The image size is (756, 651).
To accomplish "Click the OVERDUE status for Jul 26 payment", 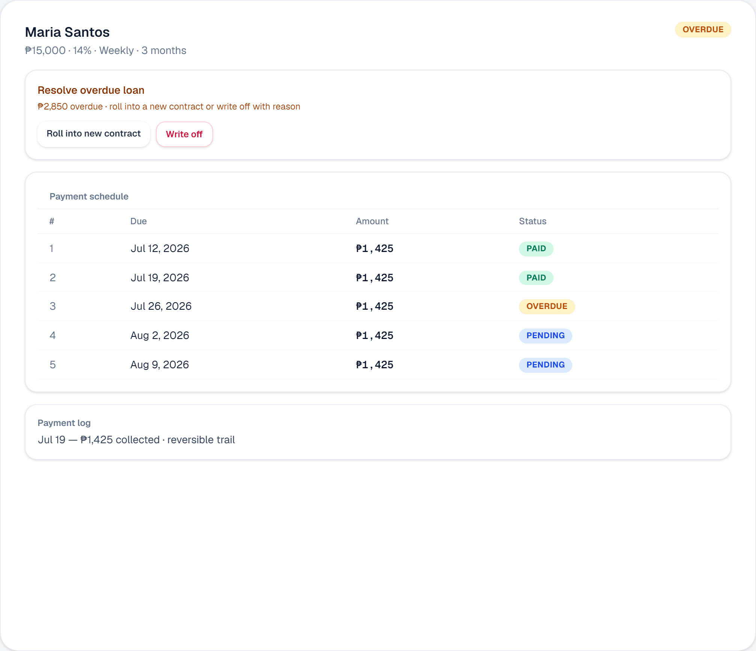I will pyautogui.click(x=547, y=306).
